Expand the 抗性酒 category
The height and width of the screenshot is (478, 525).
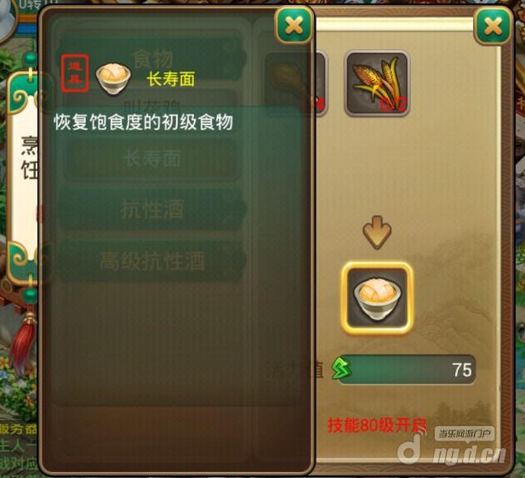(x=152, y=209)
